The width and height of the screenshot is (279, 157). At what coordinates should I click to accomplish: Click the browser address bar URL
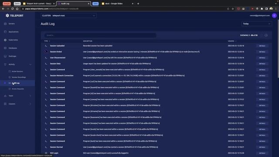(52, 9)
